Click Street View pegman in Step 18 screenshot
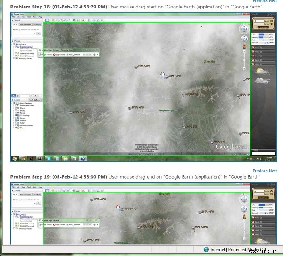 [x=244, y=46]
